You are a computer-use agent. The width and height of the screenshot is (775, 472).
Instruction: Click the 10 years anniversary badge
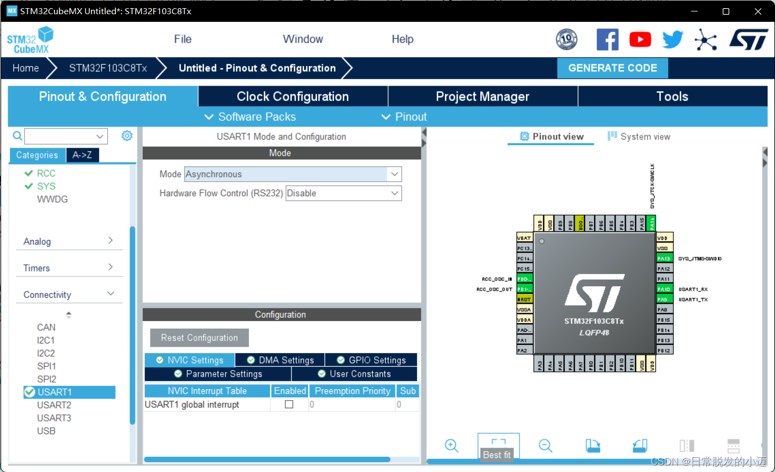566,39
